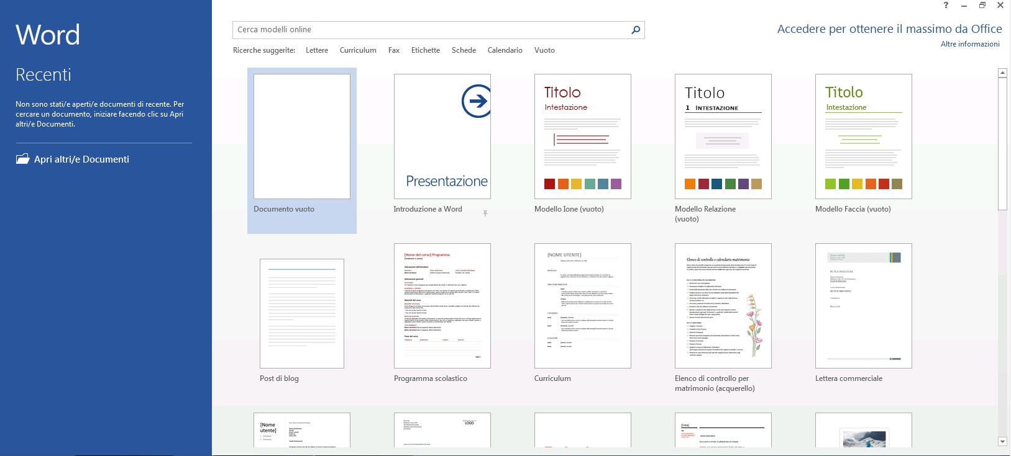The width and height of the screenshot is (1011, 456).
Task: Select the Calendario suggested search
Action: pos(505,50)
